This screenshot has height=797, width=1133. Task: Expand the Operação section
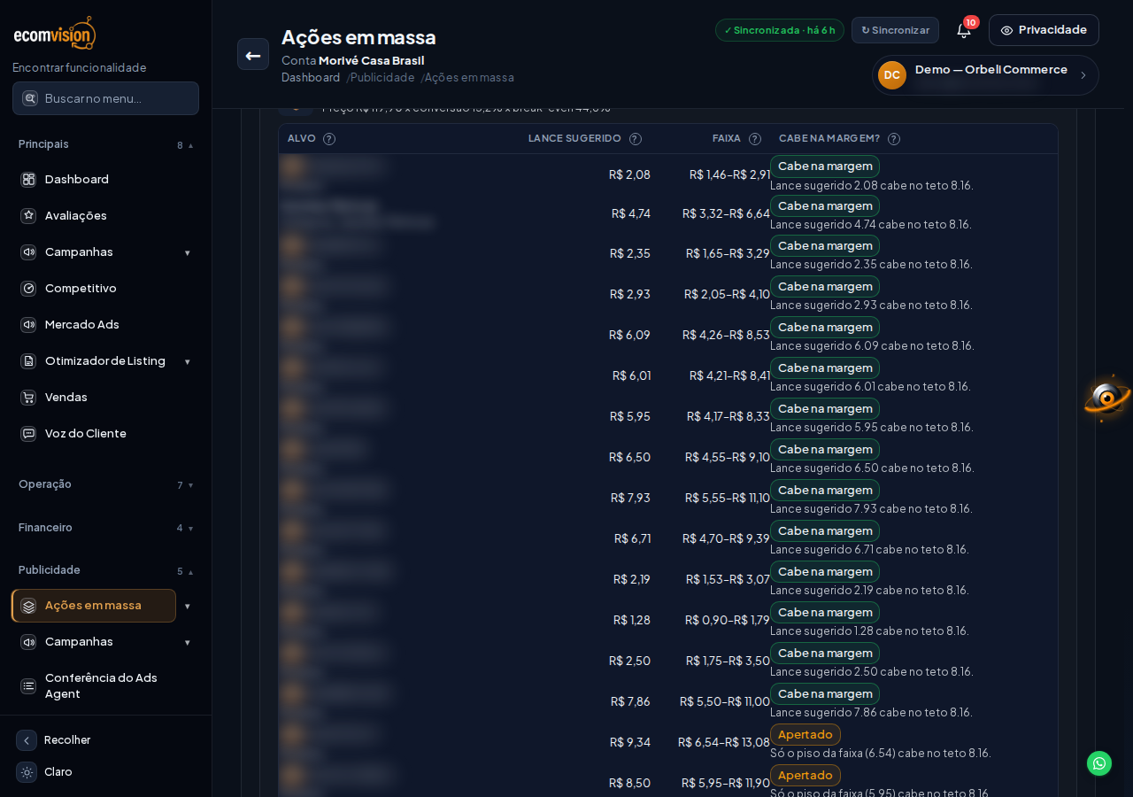105,484
